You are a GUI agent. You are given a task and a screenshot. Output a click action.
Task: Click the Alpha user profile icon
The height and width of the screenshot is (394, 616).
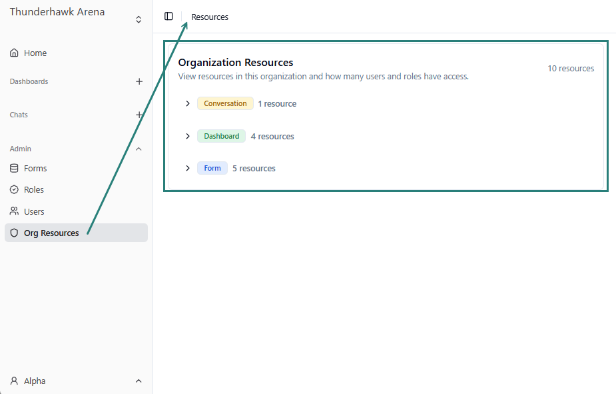tap(14, 381)
